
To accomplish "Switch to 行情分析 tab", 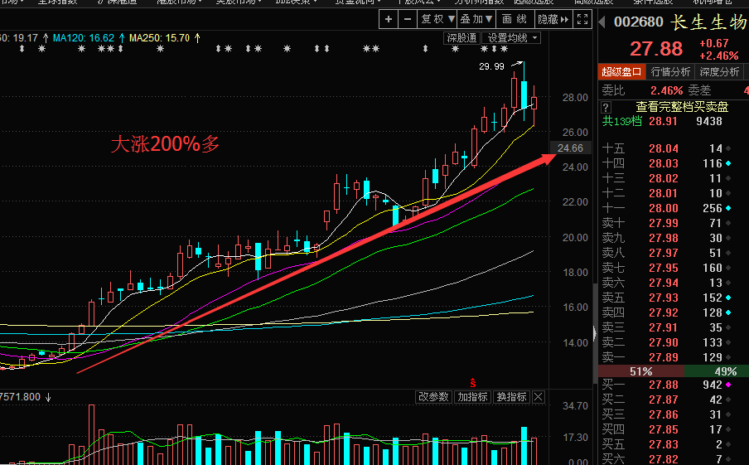I will point(670,72).
